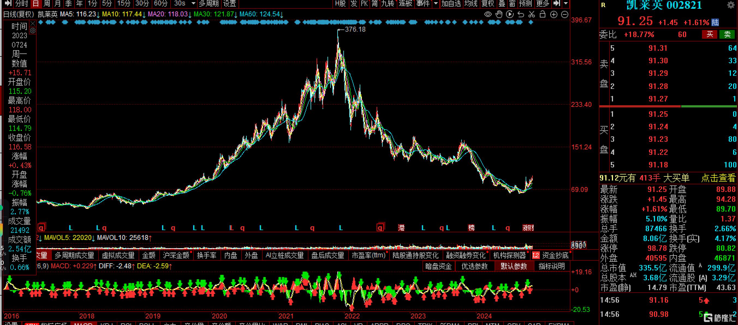Collapse right panel using toolbar arrow icon
Screen dimensions: 738x325
pos(556,4)
